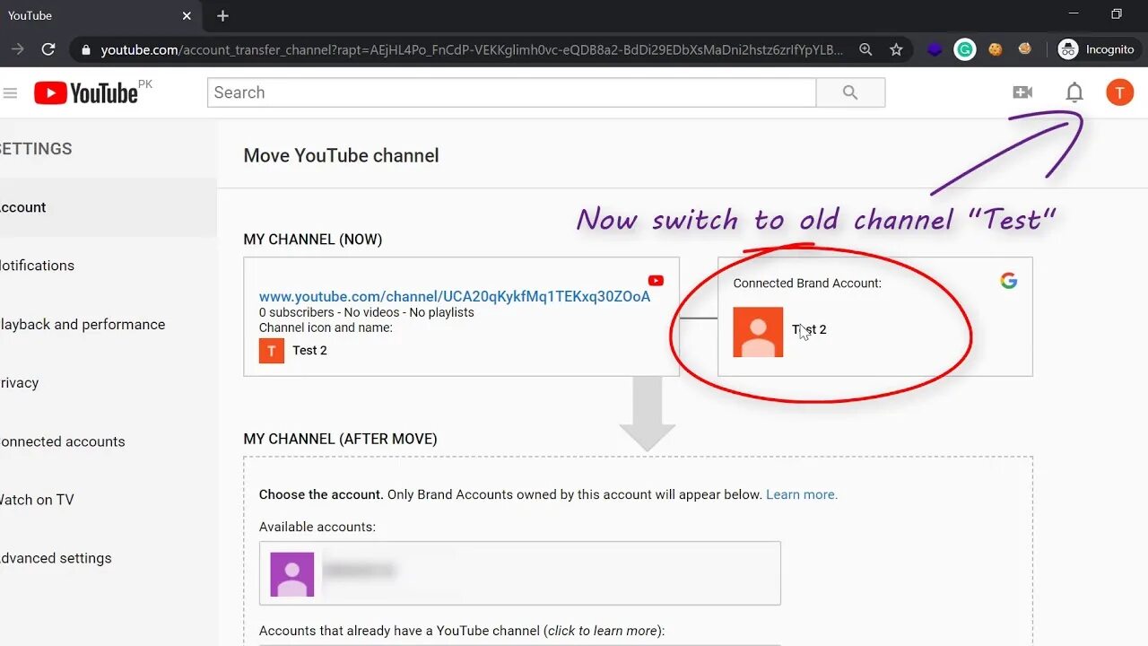Open the purple hexagon extension icon

tap(935, 49)
